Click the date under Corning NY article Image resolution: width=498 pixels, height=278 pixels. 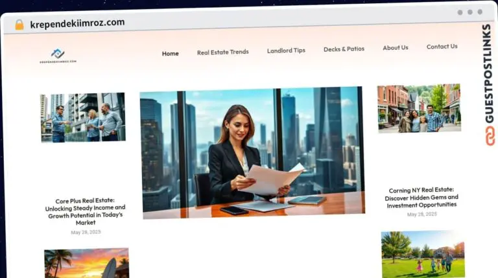point(421,214)
